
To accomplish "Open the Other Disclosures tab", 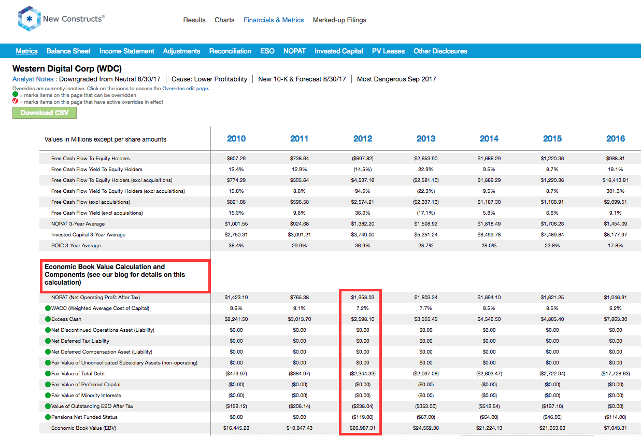I will click(440, 51).
